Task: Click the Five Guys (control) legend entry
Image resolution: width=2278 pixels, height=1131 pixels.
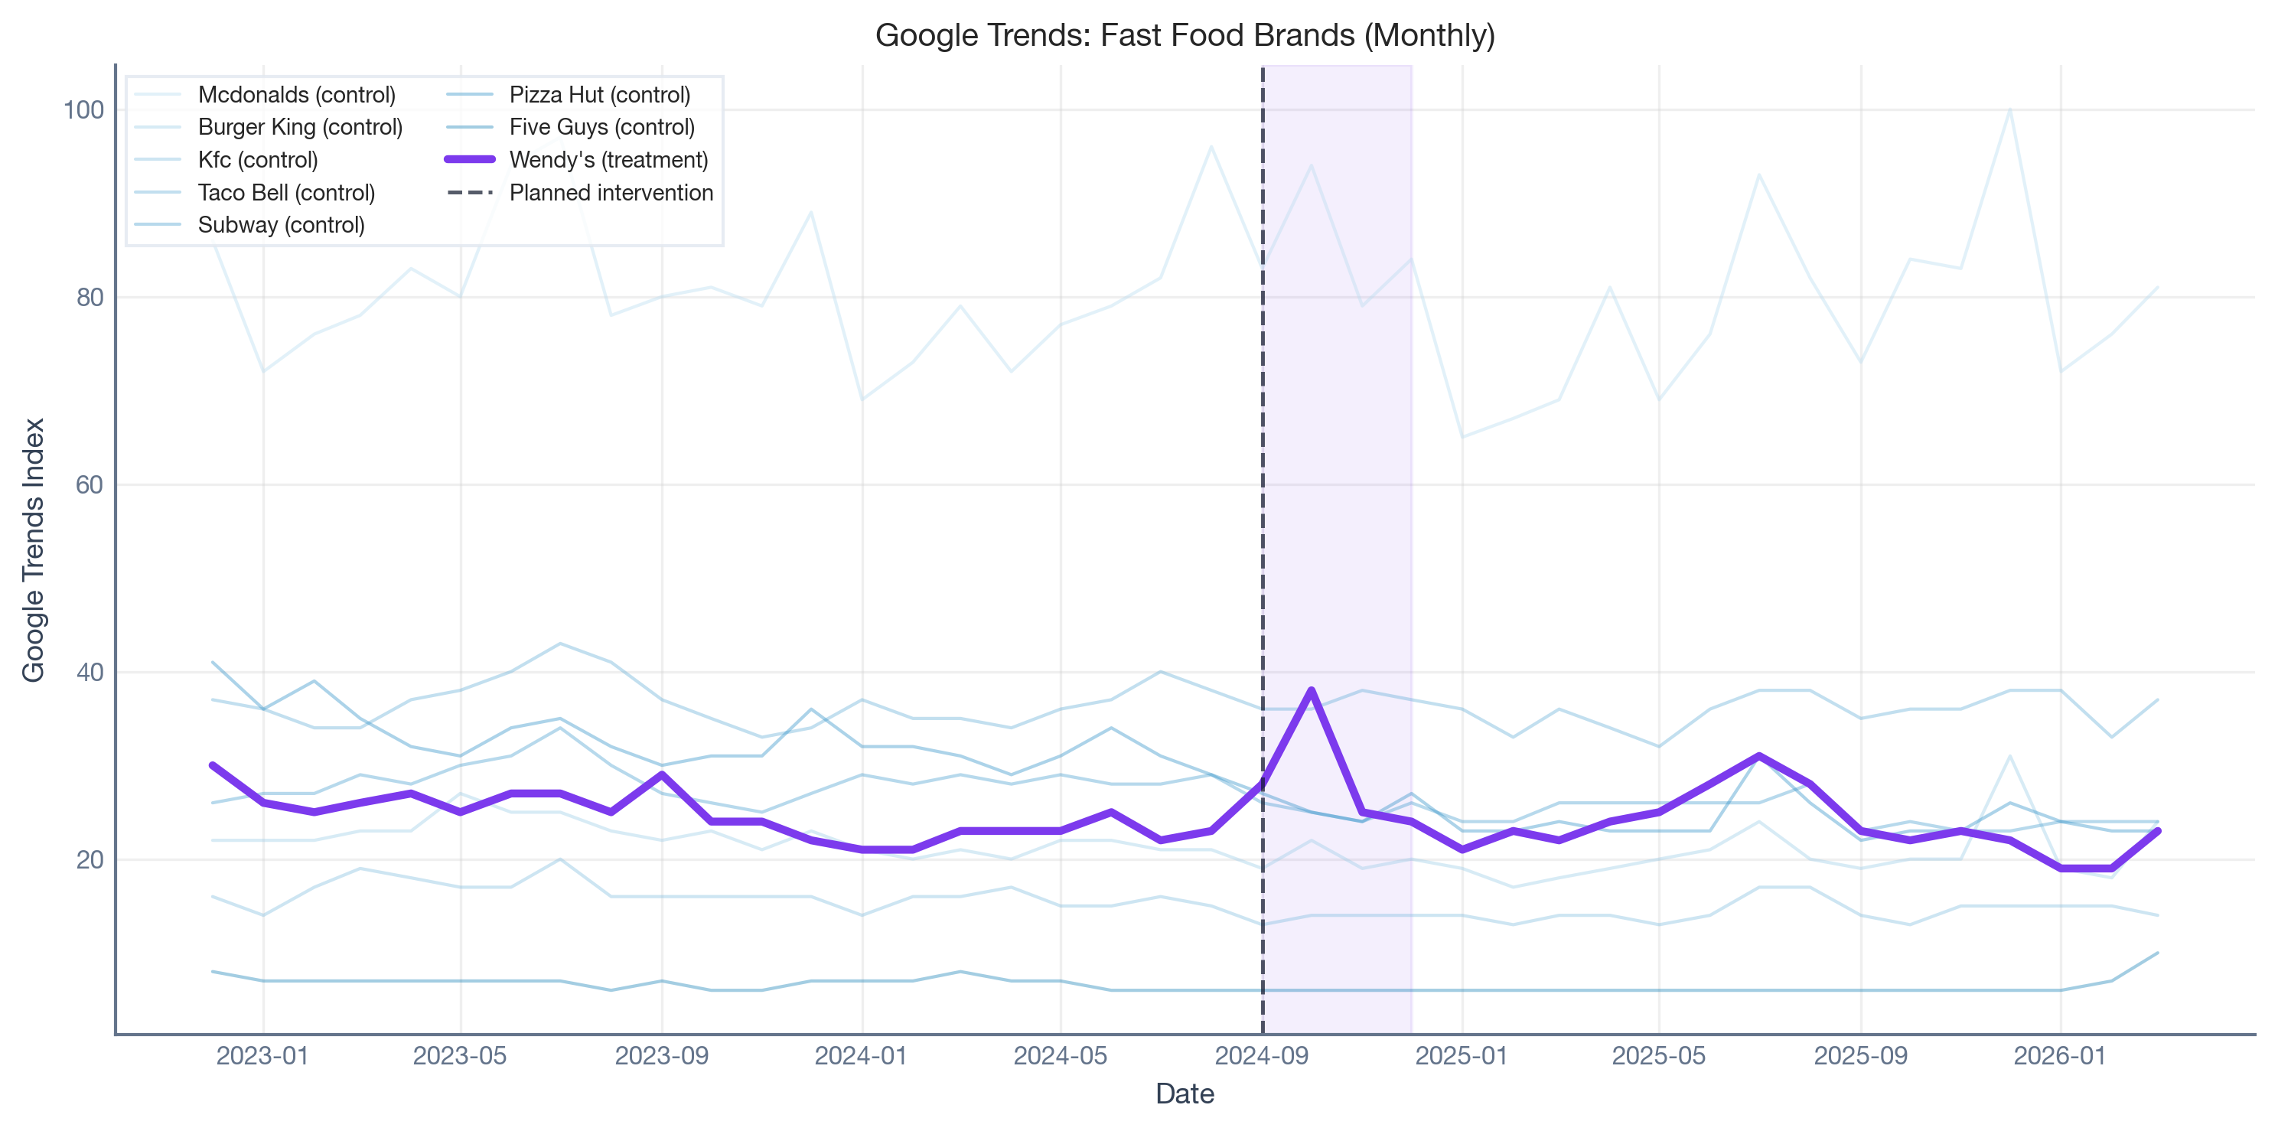Action: [x=601, y=127]
